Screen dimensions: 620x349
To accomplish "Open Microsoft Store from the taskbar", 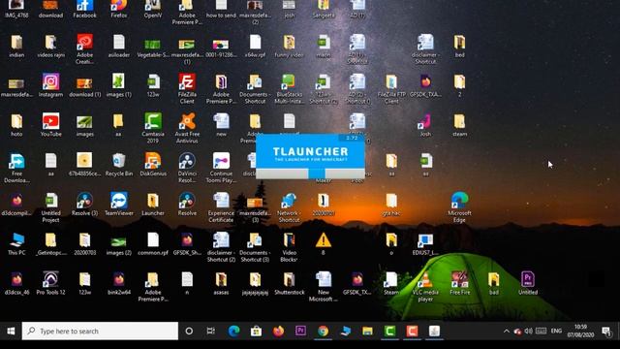I will [256, 331].
